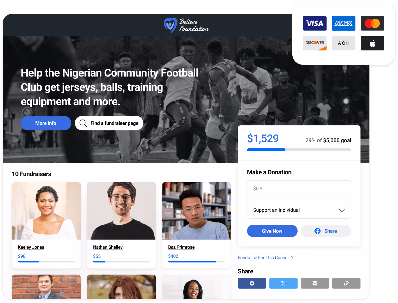Open the Support an individual dropdown
This screenshot has width=398, height=303.
coord(299,210)
